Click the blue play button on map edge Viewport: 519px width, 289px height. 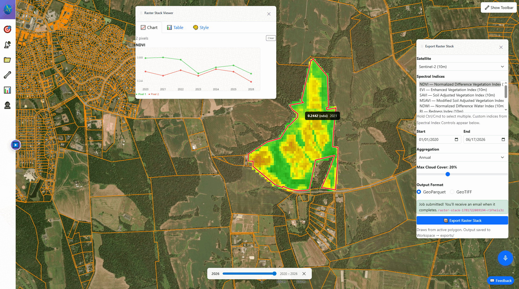pyautogui.click(x=16, y=145)
